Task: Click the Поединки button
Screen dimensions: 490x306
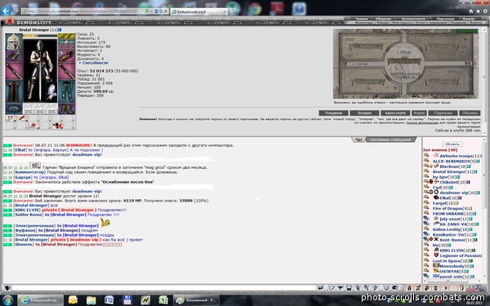Action: [333, 113]
